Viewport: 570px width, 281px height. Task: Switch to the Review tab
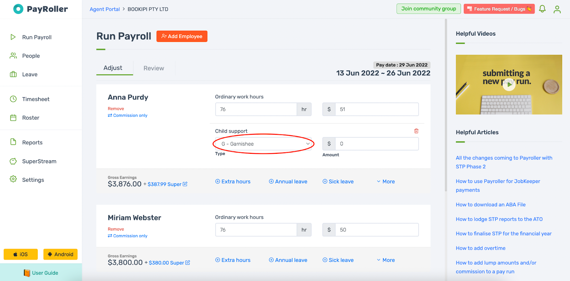pos(154,68)
